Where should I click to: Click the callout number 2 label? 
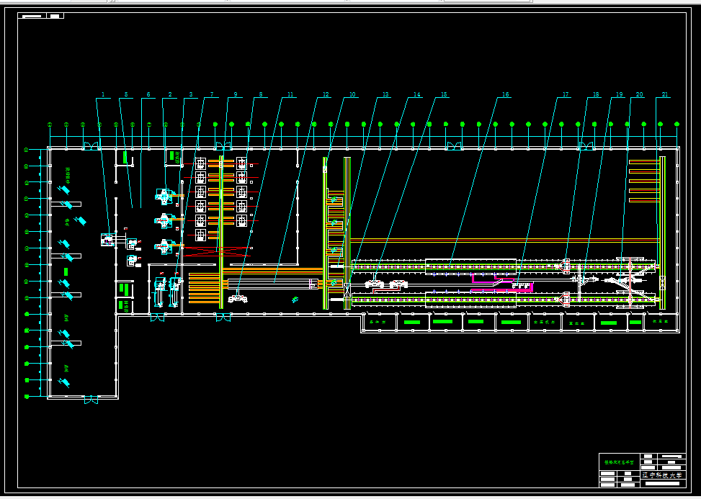click(170, 95)
